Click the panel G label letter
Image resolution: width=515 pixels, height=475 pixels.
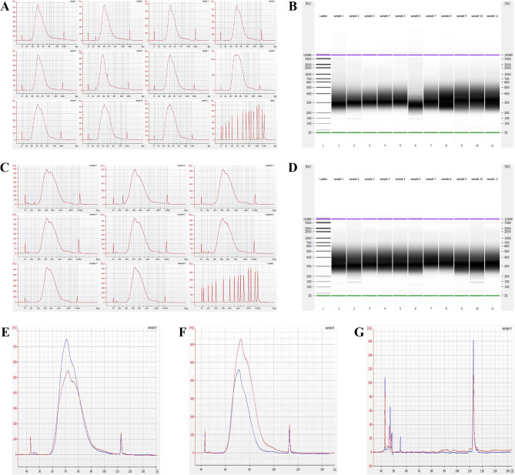pyautogui.click(x=359, y=333)
